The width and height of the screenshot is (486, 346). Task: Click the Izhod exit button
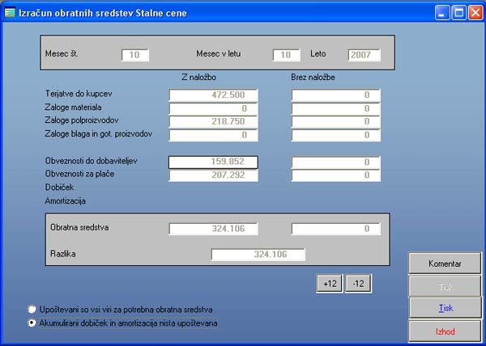point(445,331)
